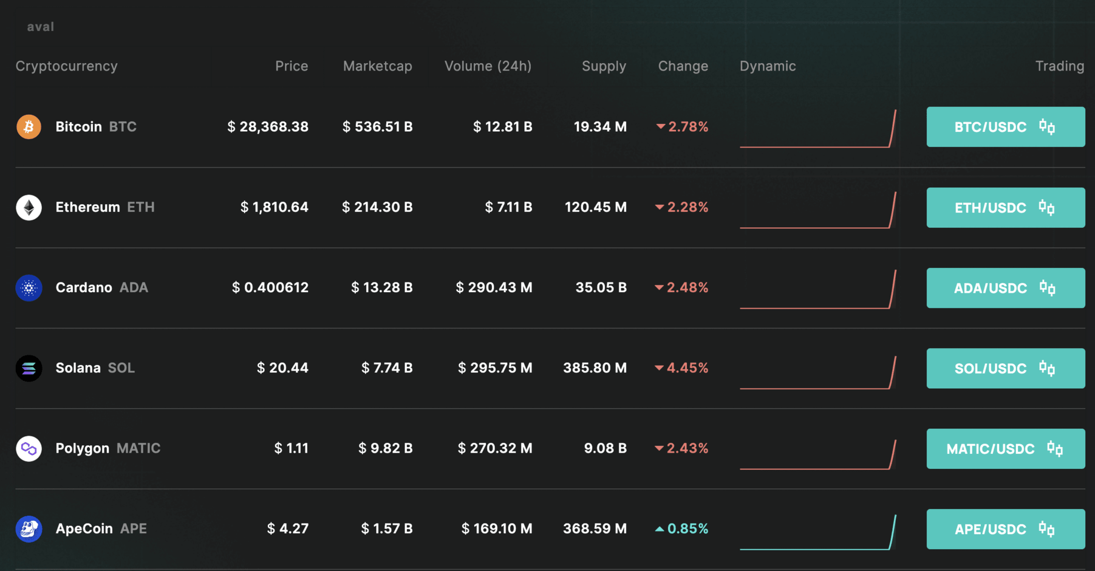Click Solana price $ 20.44

[282, 368]
